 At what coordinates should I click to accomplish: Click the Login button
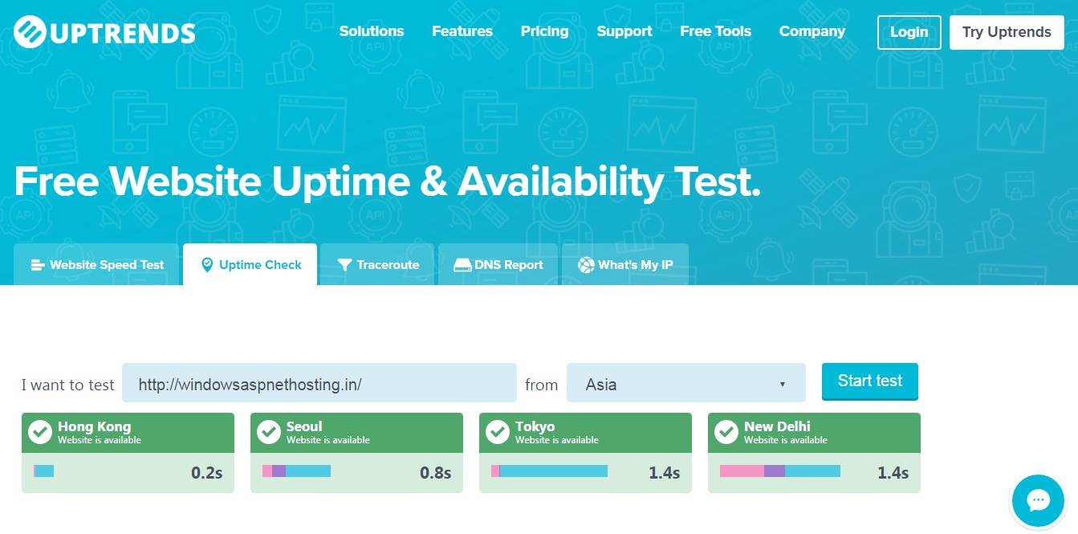click(x=909, y=32)
